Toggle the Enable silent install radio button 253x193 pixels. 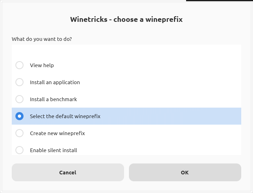coord(19,150)
